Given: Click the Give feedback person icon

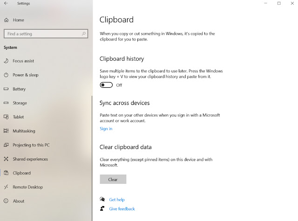Looking at the screenshot, I should coord(102,208).
